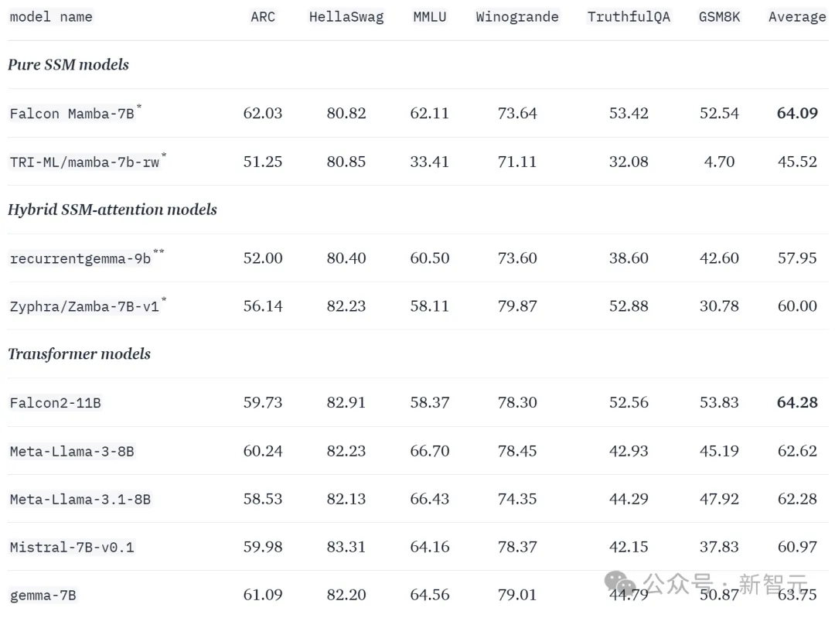Click Hybrid SSM-attention models section heading
835x618 pixels.
click(112, 210)
